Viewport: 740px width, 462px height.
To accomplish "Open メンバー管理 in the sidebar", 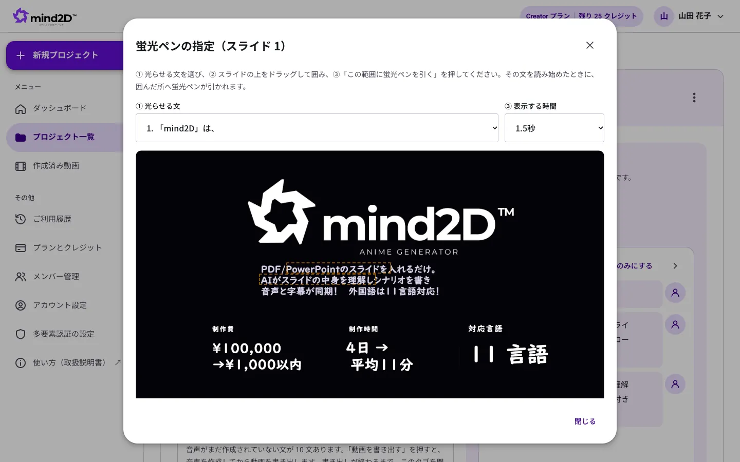I will click(x=65, y=277).
